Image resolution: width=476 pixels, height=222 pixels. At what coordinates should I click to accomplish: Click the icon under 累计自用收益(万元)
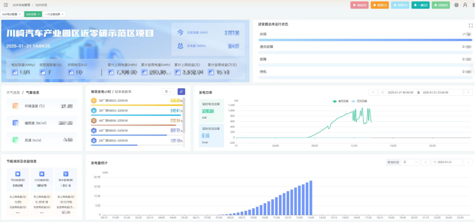tap(211, 73)
